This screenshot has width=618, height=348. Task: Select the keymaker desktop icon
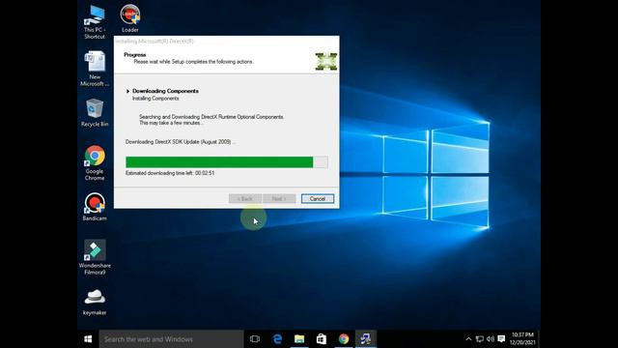click(95, 302)
